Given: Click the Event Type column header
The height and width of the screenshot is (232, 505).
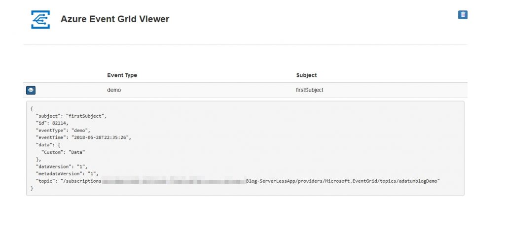Looking at the screenshot, I should click(x=122, y=75).
